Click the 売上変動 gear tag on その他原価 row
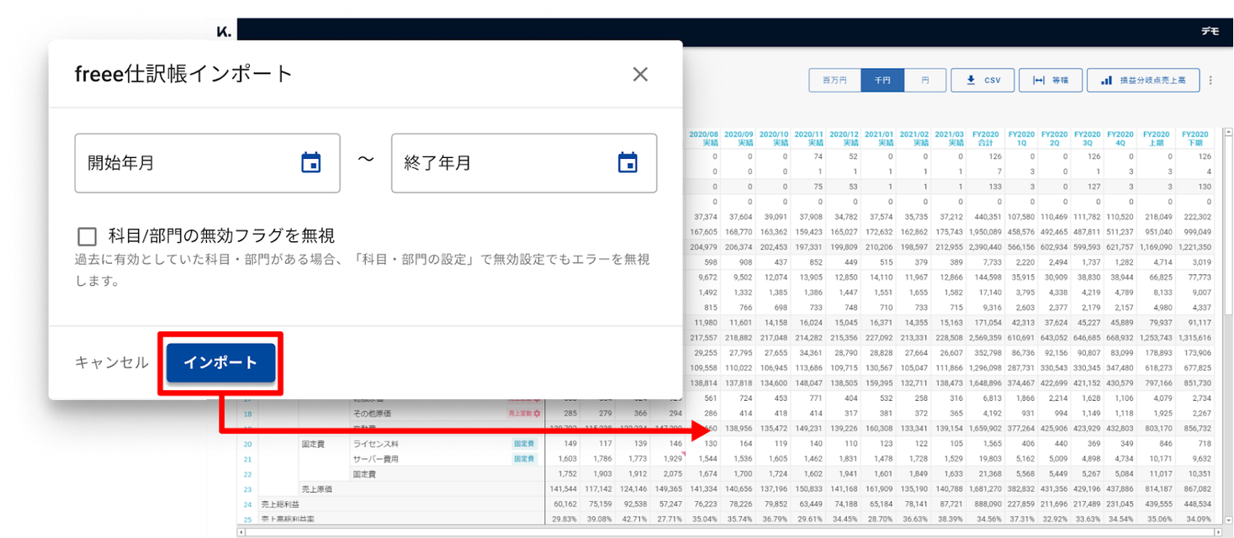This screenshot has height=538, width=1234. pyautogui.click(x=523, y=414)
